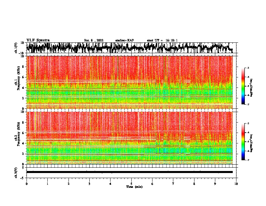Click the ch.2 spectrogram color bar
The image size is (266, 206).
[243, 142]
